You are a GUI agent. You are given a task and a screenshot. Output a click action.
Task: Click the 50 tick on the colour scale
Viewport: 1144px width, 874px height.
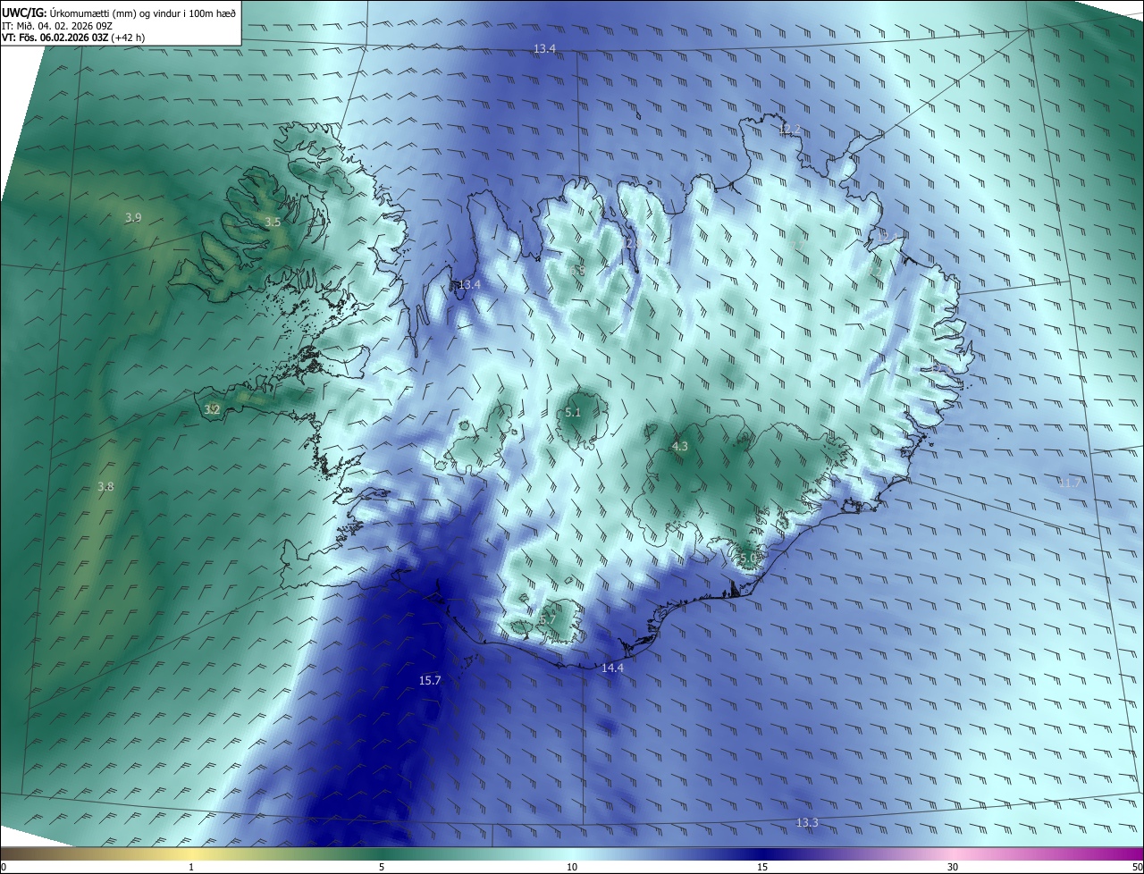click(x=1138, y=868)
